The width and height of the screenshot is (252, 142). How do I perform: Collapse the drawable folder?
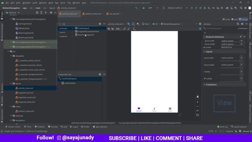tap(11, 56)
